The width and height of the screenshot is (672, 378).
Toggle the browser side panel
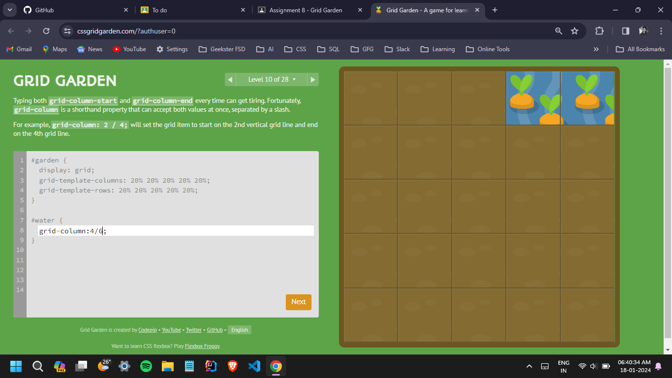click(625, 31)
